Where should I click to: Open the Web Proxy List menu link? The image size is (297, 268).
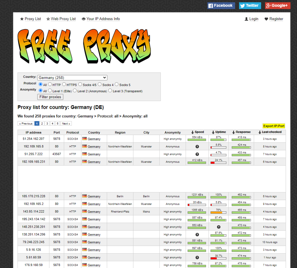[x=63, y=19]
